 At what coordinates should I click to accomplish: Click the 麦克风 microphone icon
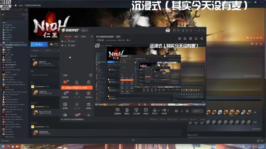(155, 111)
